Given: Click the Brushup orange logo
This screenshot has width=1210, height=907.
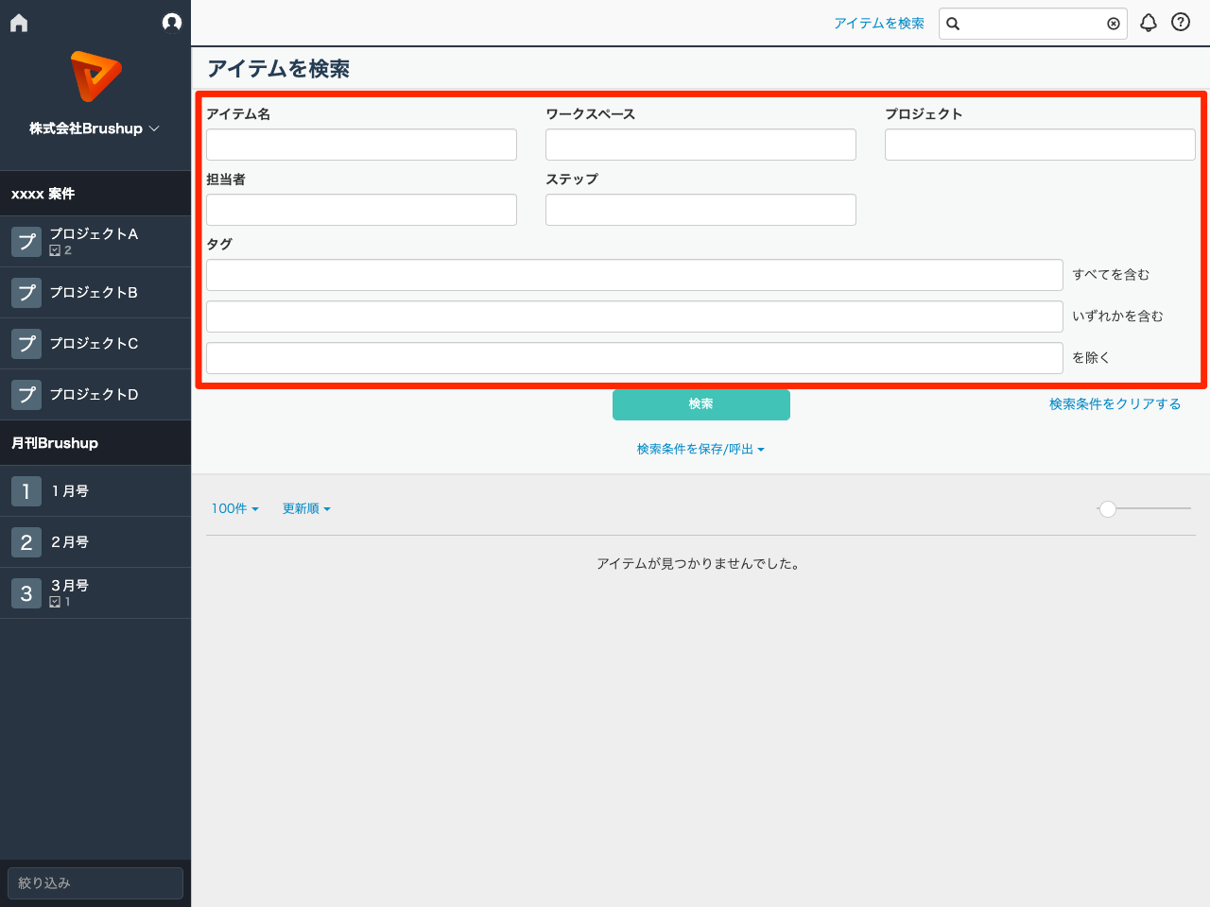Looking at the screenshot, I should pyautogui.click(x=95, y=77).
